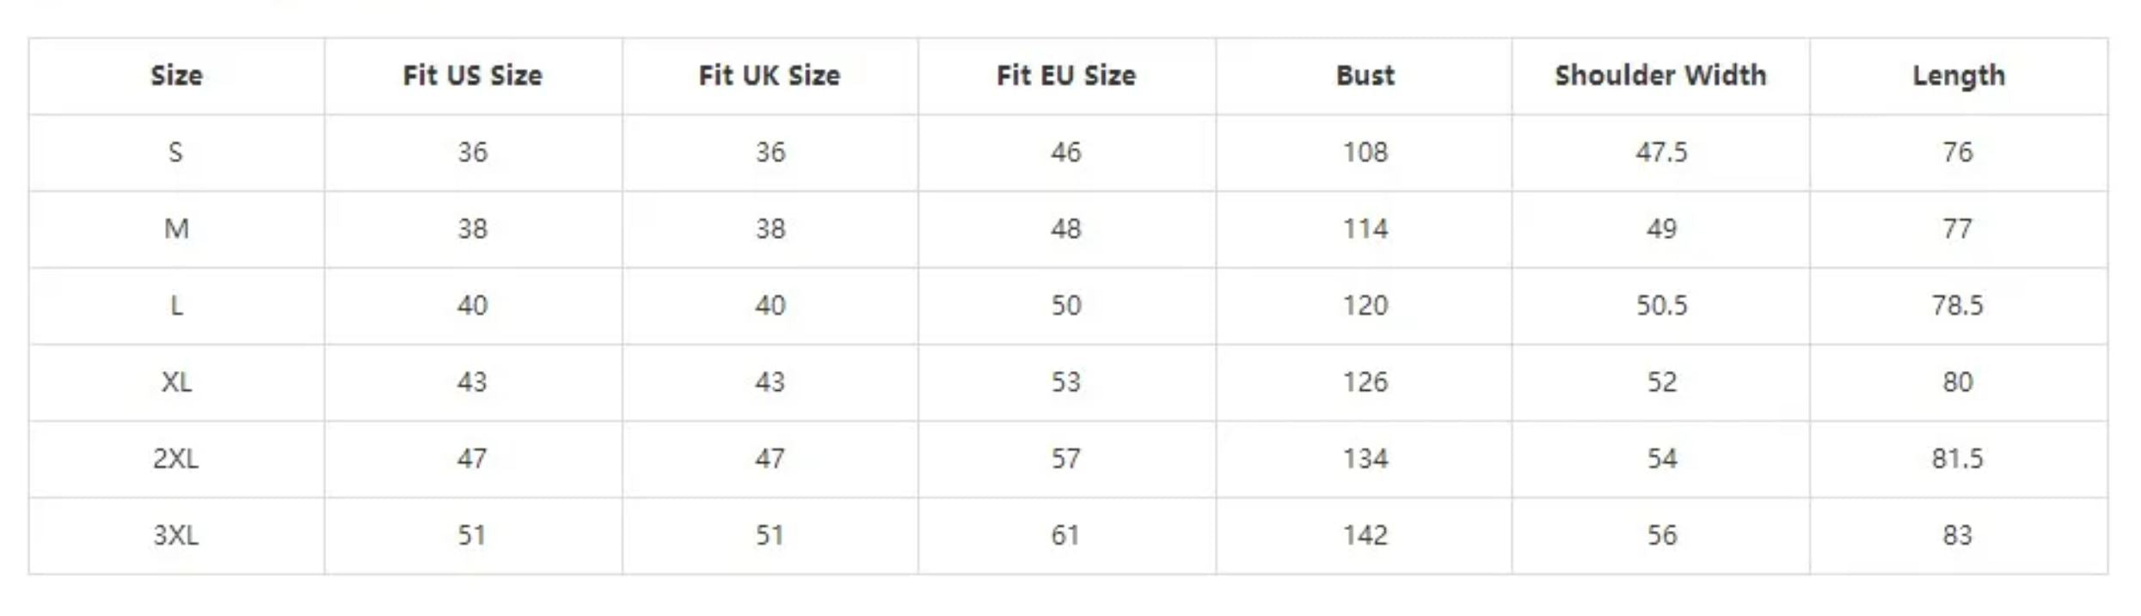The height and width of the screenshot is (616, 2141).
Task: Click the Shoulder Width column header
Action: [x=1660, y=76]
